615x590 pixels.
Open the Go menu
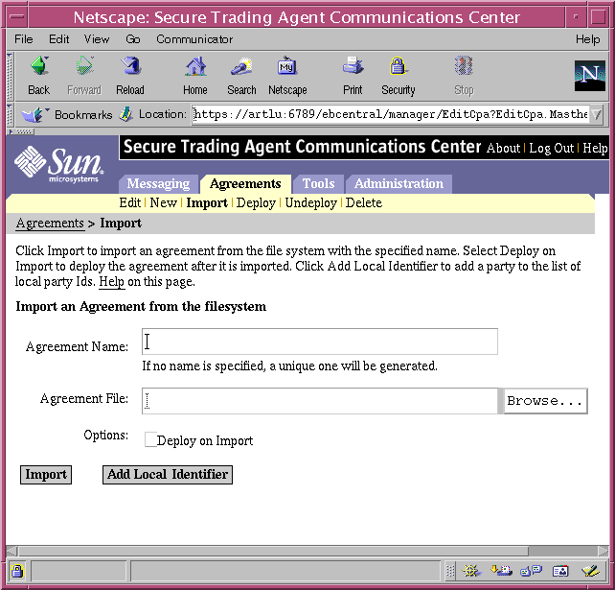133,39
